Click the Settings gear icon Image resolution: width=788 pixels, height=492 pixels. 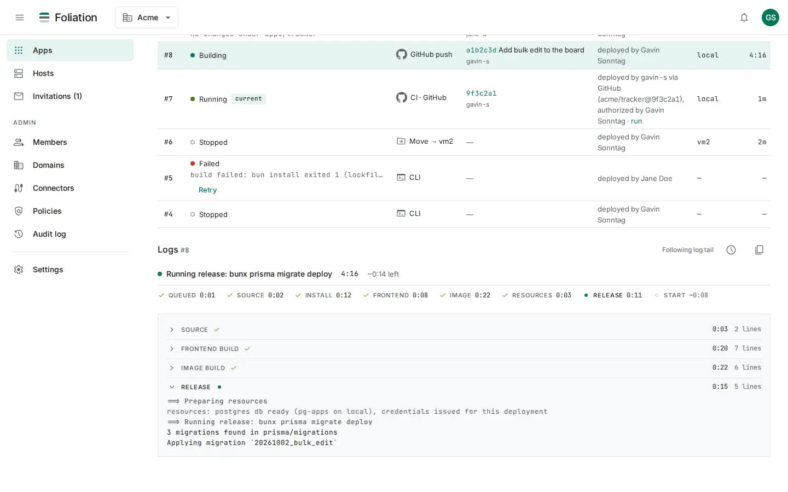[19, 270]
